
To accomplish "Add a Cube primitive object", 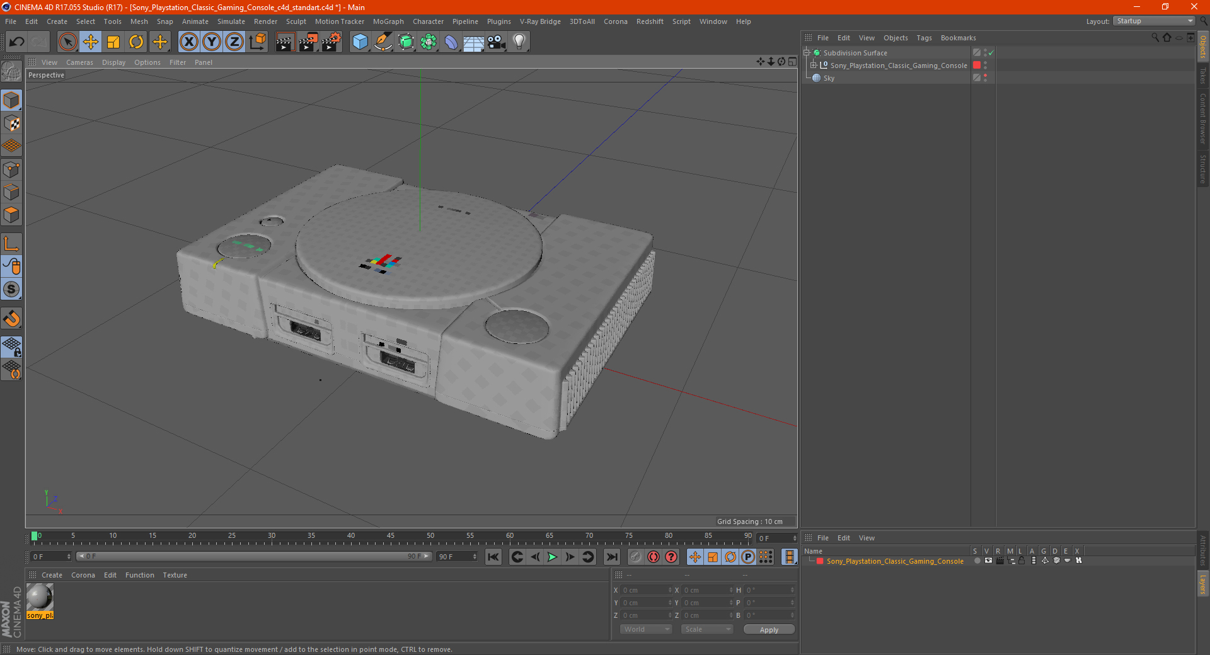I will tap(360, 42).
